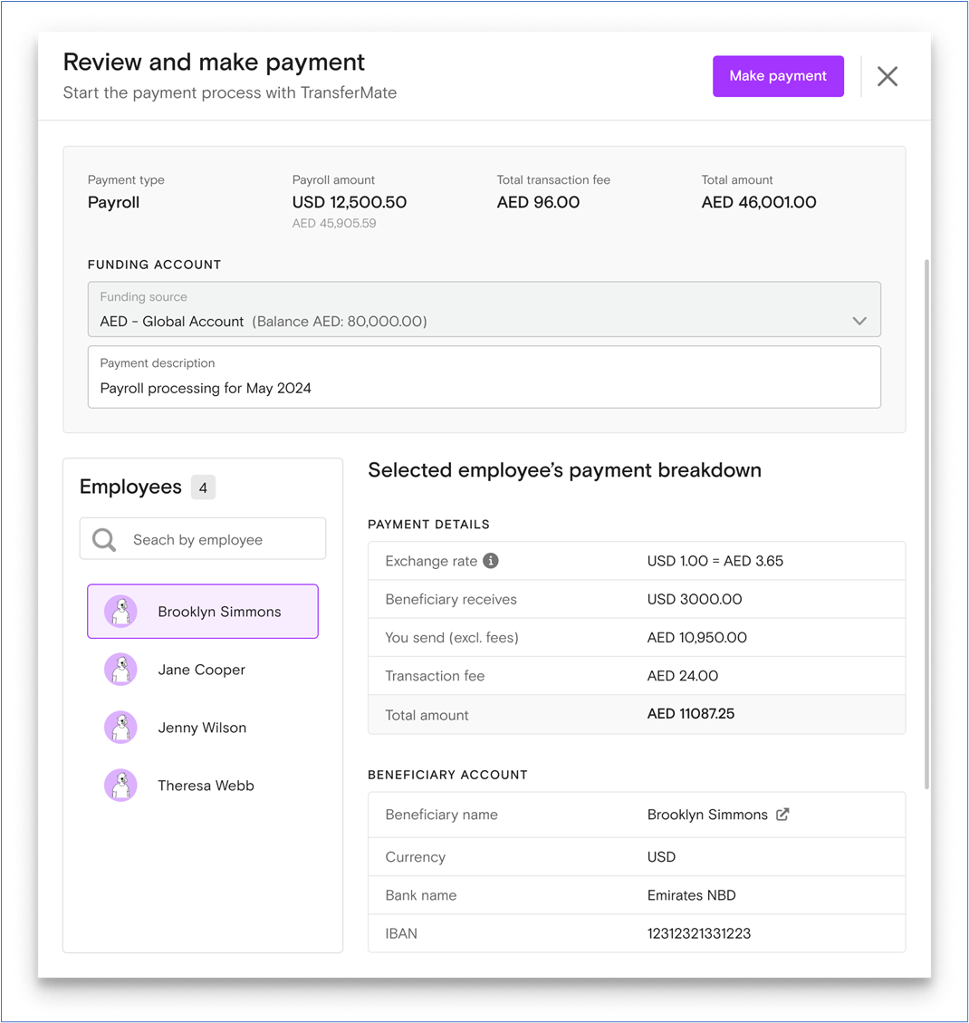The height and width of the screenshot is (1023, 969).
Task: Click the exchange rate info icon
Action: tap(491, 561)
